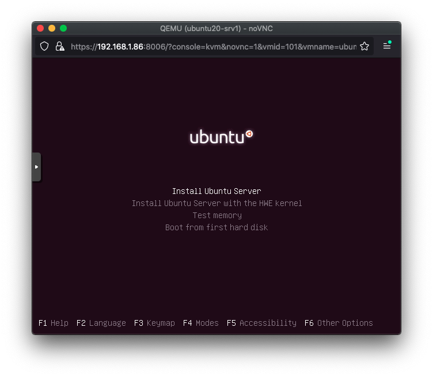This screenshot has width=433, height=377.
Task: Select Install Ubuntu Server
Action: coord(216,191)
